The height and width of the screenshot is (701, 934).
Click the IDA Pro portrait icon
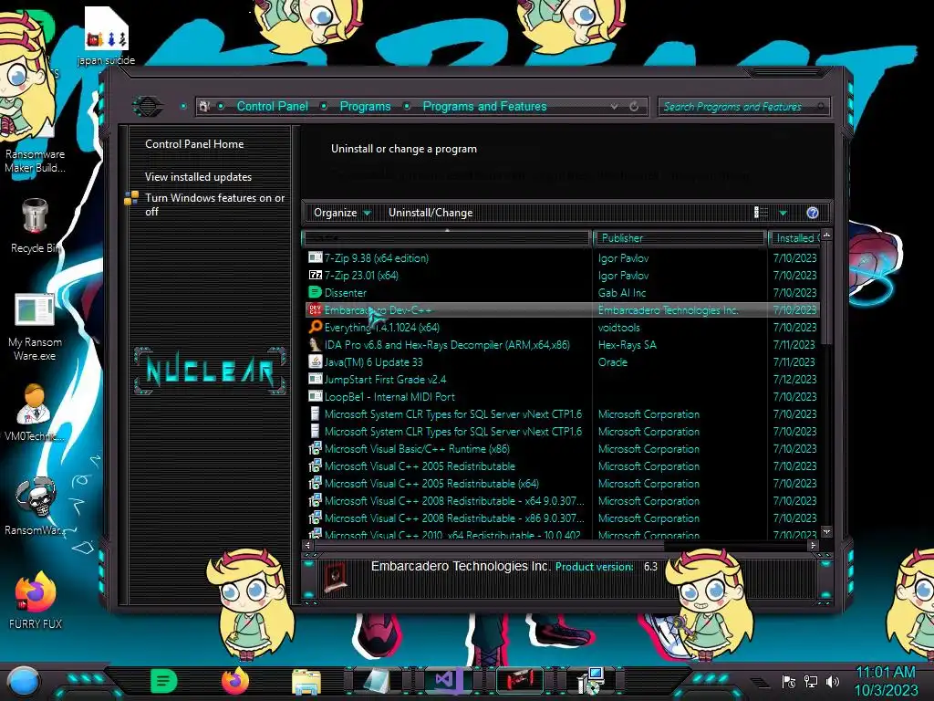pos(315,344)
